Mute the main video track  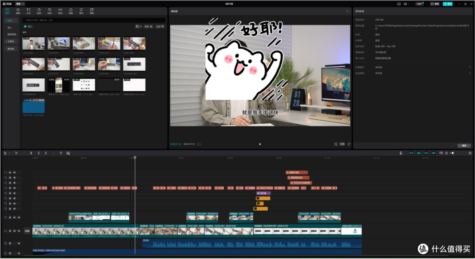19,231
